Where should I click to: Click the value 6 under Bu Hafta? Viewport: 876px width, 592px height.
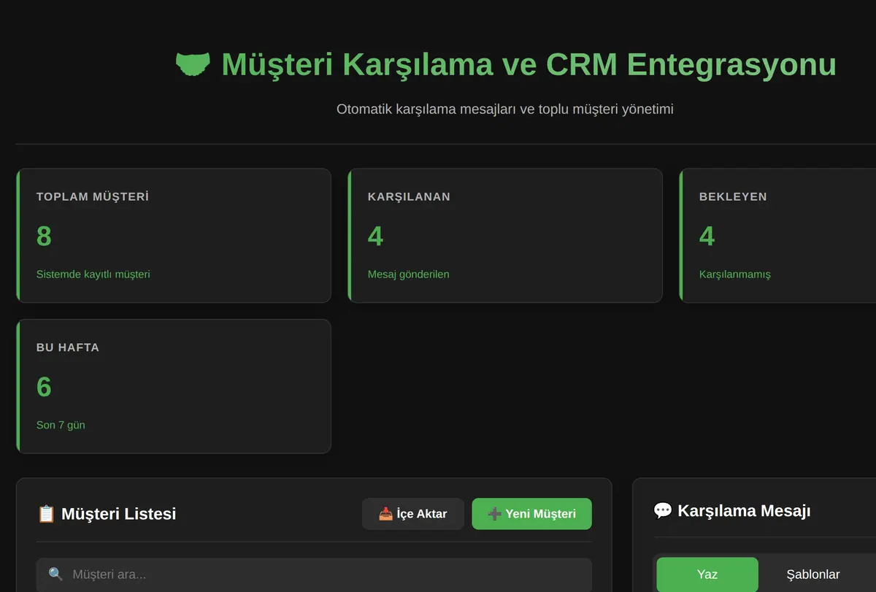point(44,386)
